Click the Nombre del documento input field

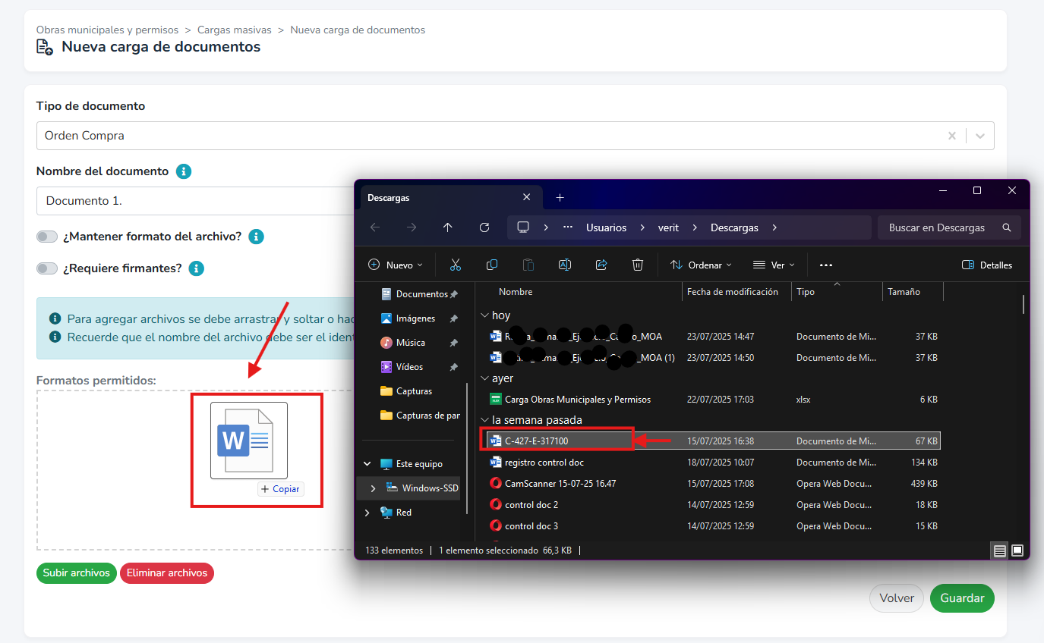pos(195,201)
